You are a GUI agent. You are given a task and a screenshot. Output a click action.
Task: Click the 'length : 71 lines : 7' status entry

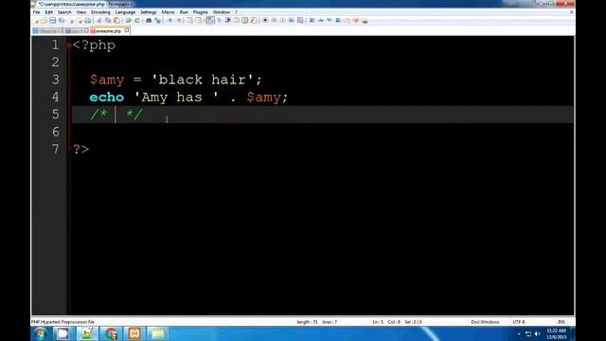(316, 322)
